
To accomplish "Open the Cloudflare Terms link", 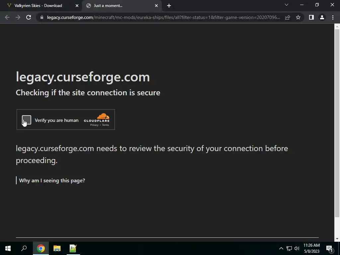I will coord(105,125).
